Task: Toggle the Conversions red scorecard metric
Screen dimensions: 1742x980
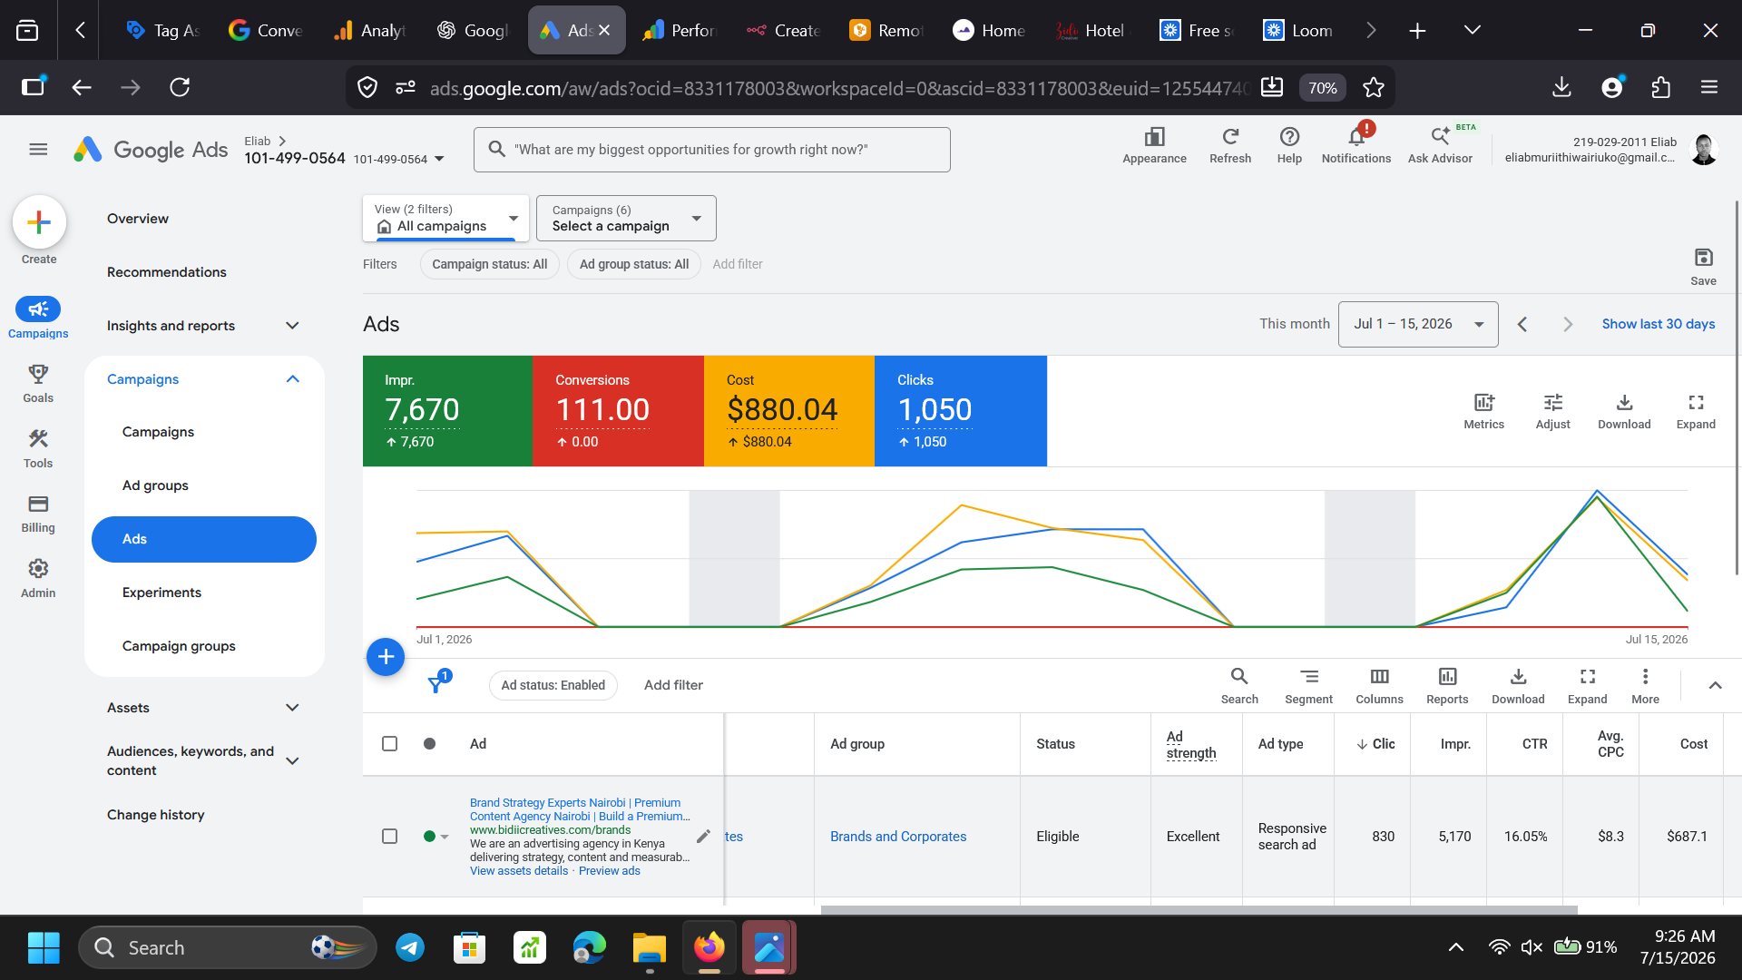Action: tap(619, 411)
